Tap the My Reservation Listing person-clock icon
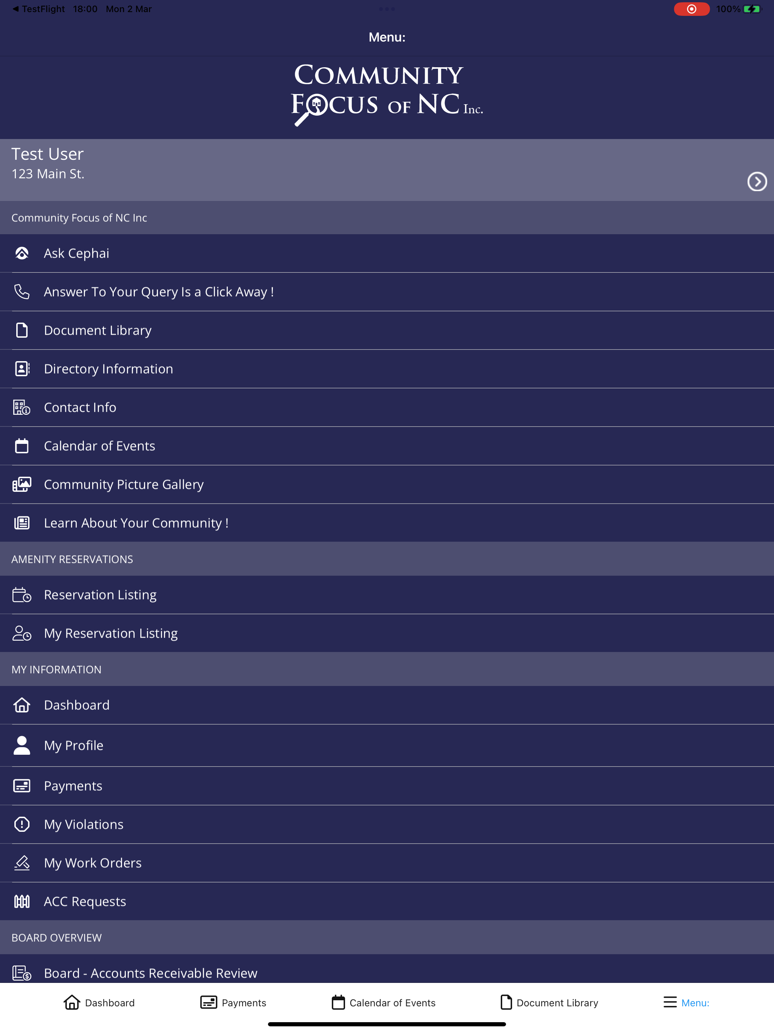This screenshot has width=774, height=1032. [22, 633]
